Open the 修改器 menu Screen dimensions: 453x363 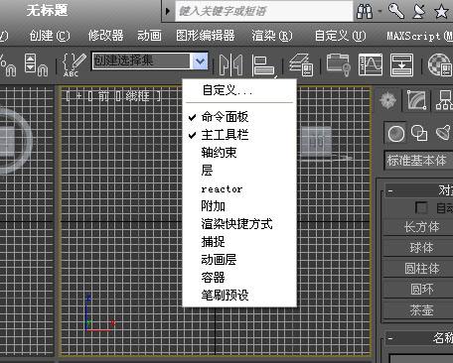coord(105,36)
